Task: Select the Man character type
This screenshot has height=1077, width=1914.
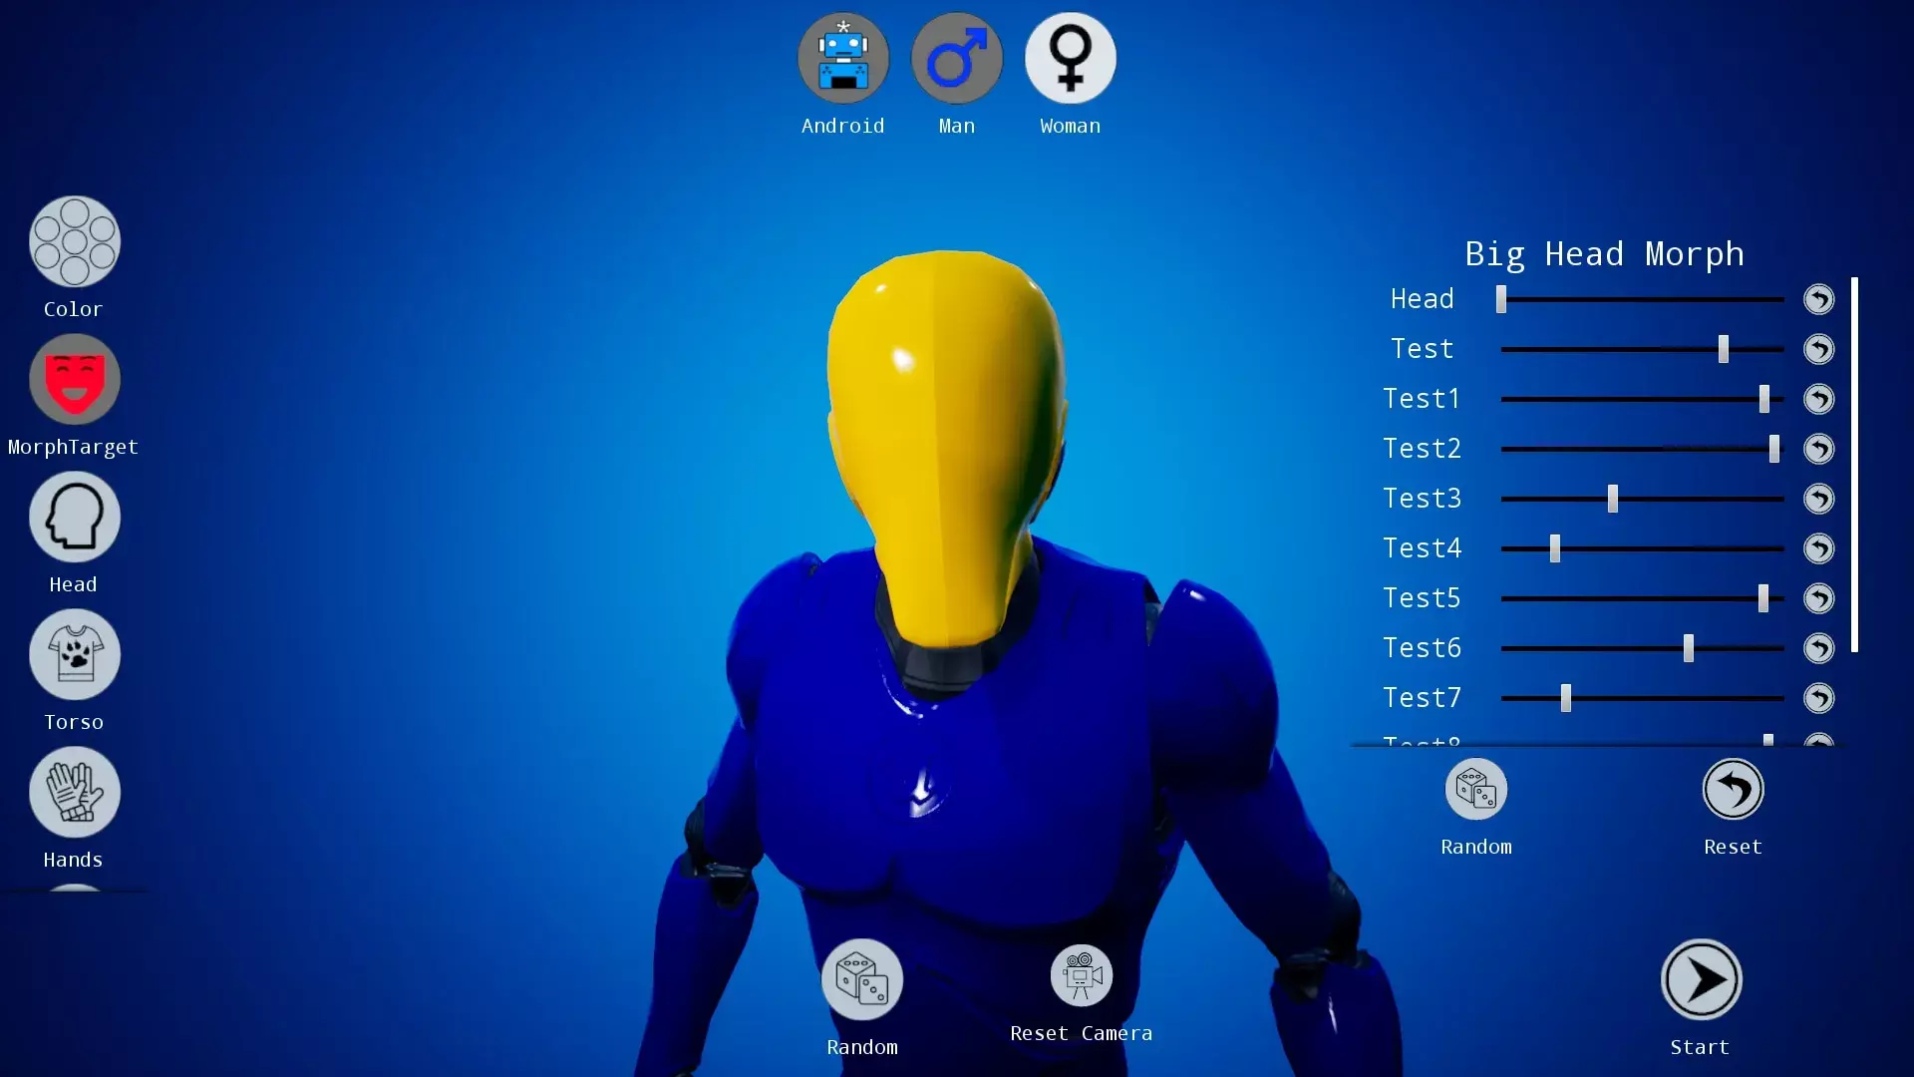Action: (x=956, y=59)
